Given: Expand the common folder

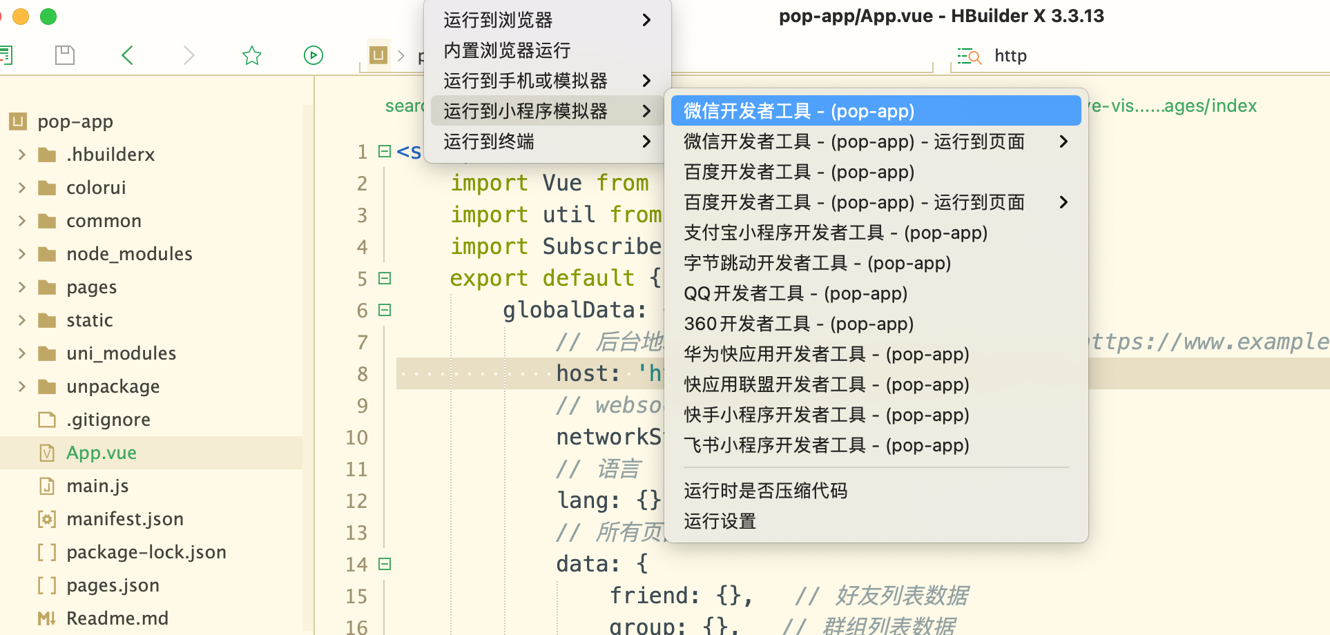Looking at the screenshot, I should [x=22, y=220].
